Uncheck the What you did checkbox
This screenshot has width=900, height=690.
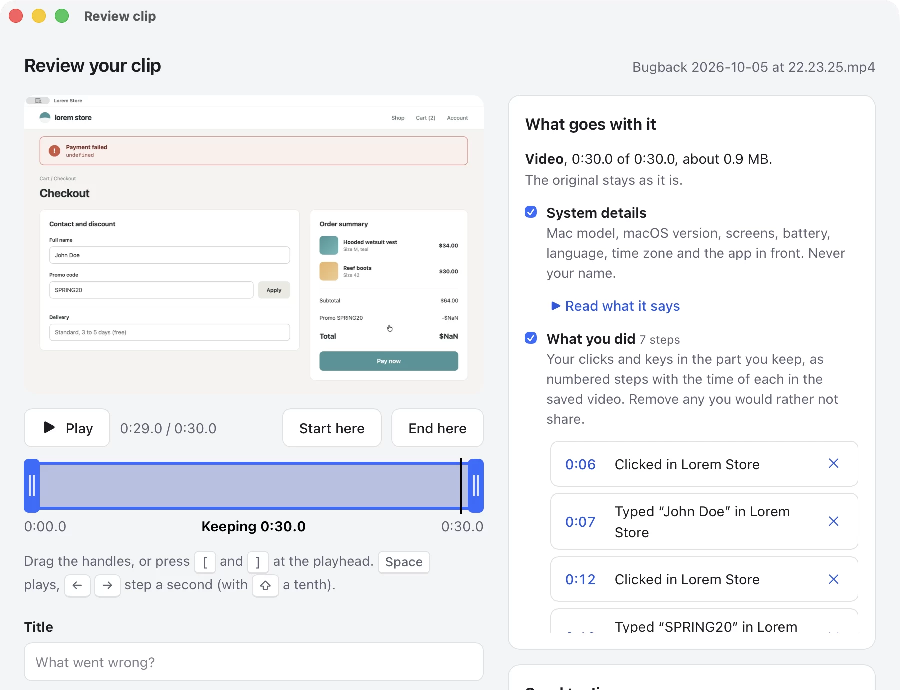531,338
